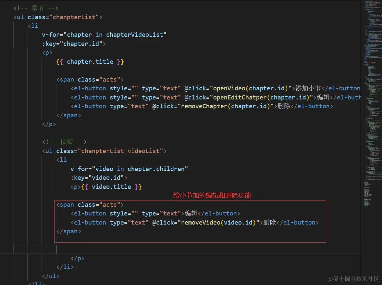The width and height of the screenshot is (382, 285).
Task: Click the {{ chapter.title }} interpolation
Action: click(x=90, y=62)
